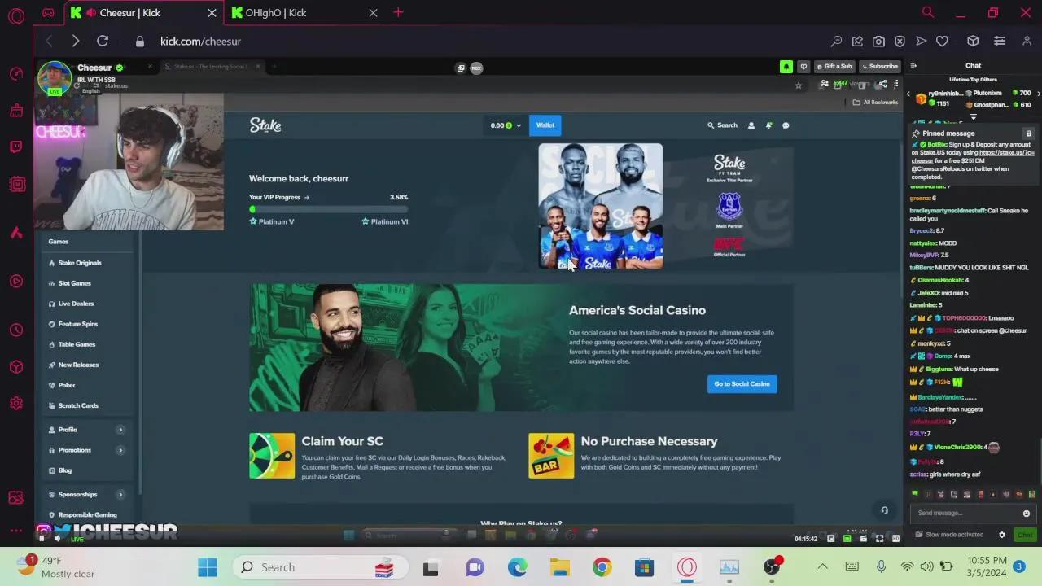Open Feature Spins in sidebar

click(77, 324)
